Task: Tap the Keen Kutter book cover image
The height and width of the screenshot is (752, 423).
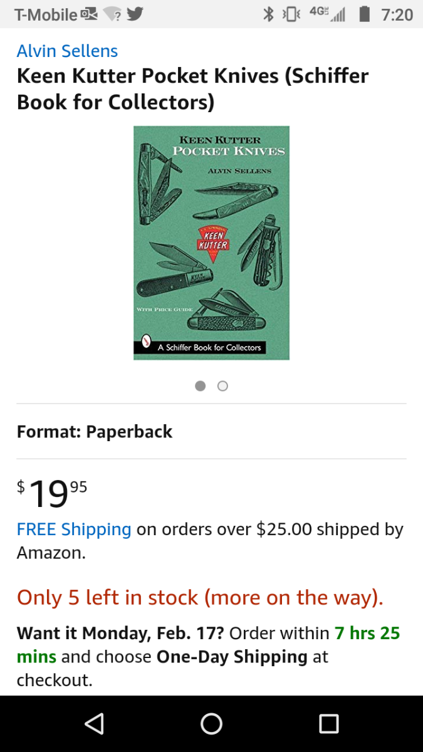Action: [x=211, y=243]
